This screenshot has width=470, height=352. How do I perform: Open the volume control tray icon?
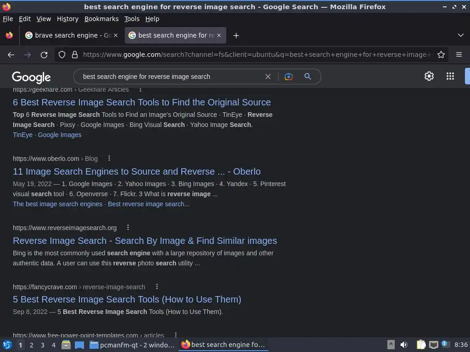coord(404,345)
